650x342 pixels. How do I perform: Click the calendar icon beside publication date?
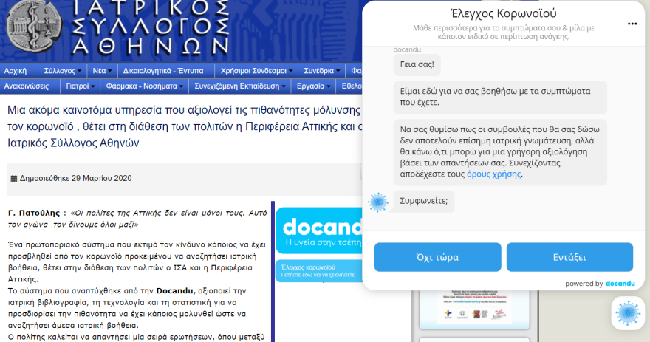click(x=13, y=178)
